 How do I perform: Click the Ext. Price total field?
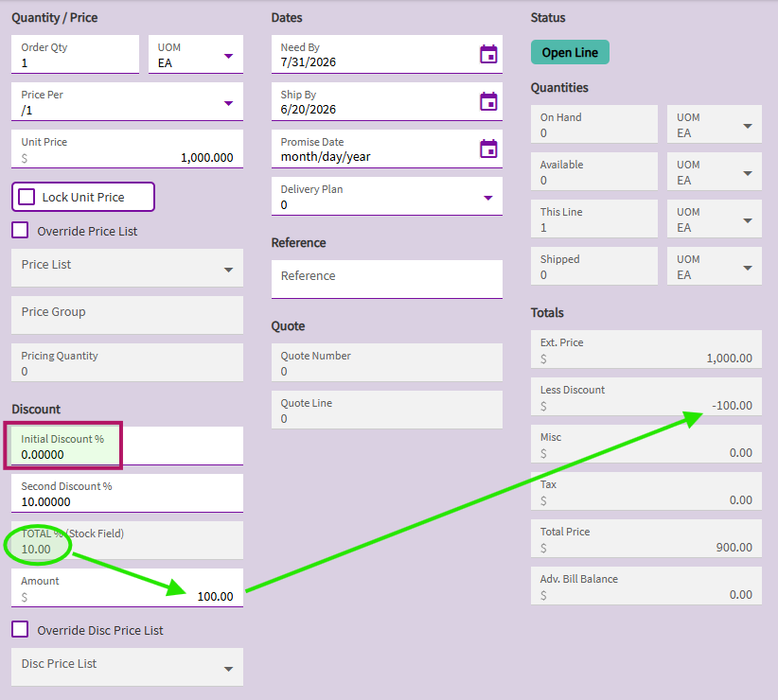646,349
